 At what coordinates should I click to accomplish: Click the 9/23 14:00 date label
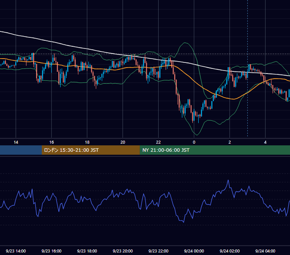[16, 251]
